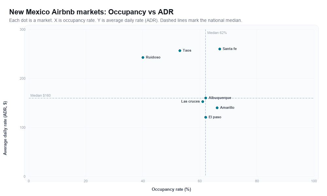Image resolution: width=327 pixels, height=196 pixels.
Task: Click the 'Median $160' annotation
Action: point(41,95)
